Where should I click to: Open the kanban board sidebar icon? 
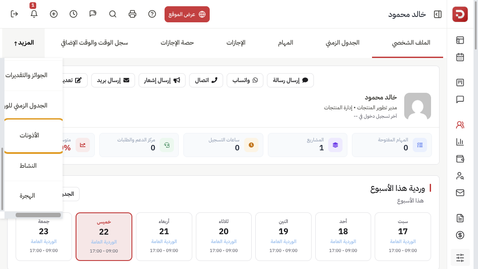pos(460,83)
